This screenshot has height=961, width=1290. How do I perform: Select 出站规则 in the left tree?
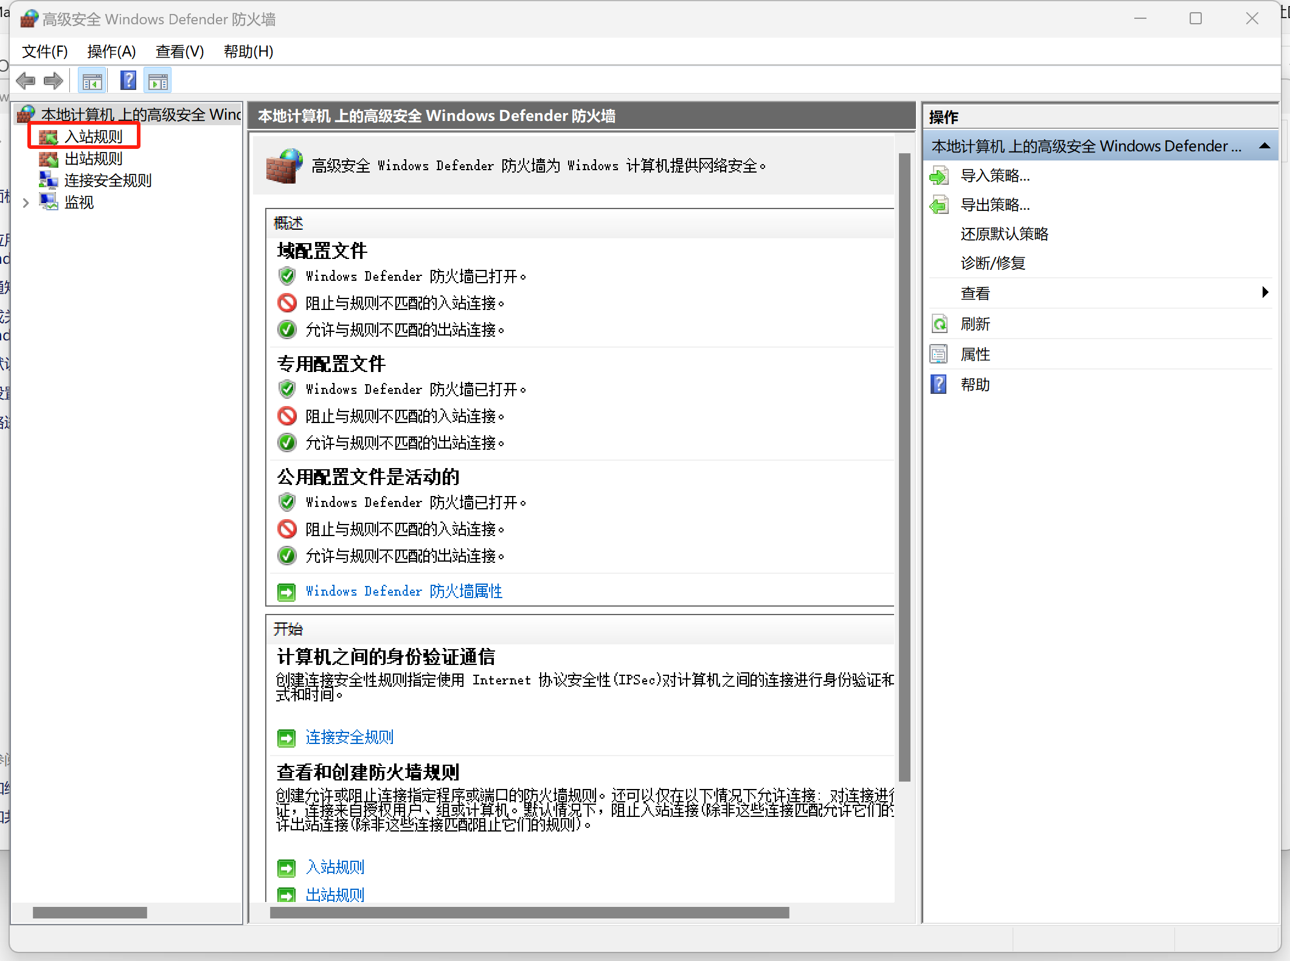93,159
